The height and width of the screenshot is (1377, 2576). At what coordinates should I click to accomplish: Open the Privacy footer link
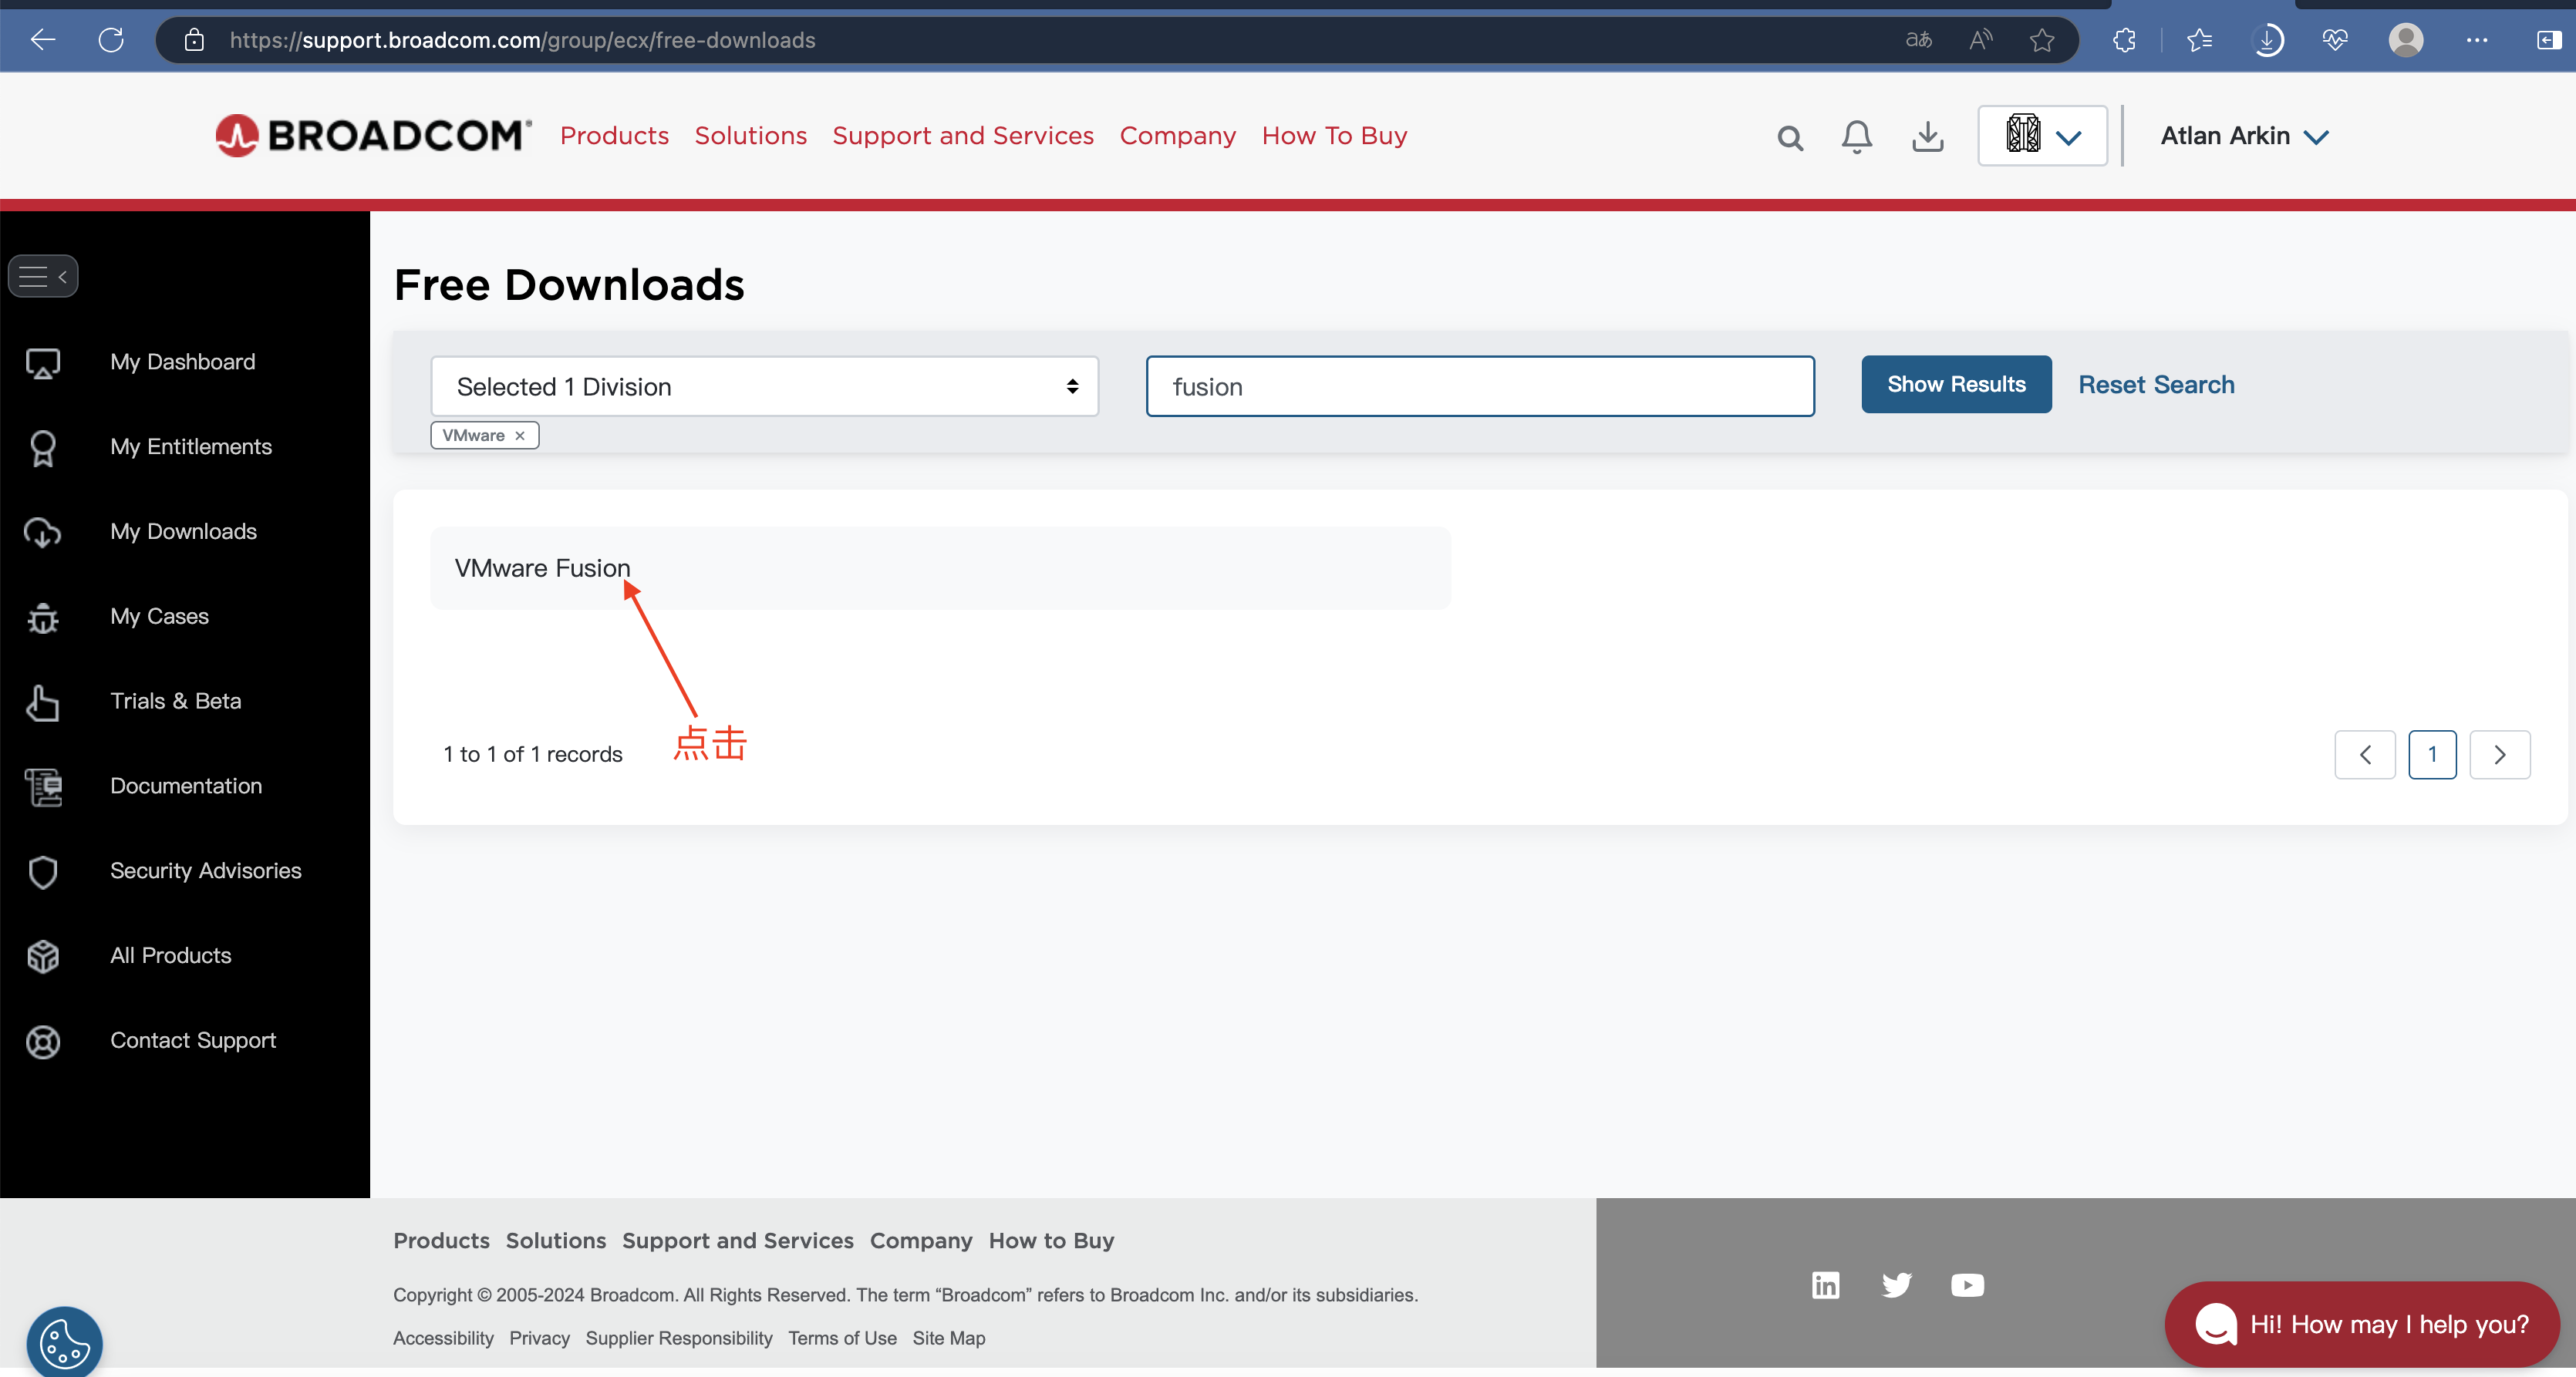pos(539,1338)
